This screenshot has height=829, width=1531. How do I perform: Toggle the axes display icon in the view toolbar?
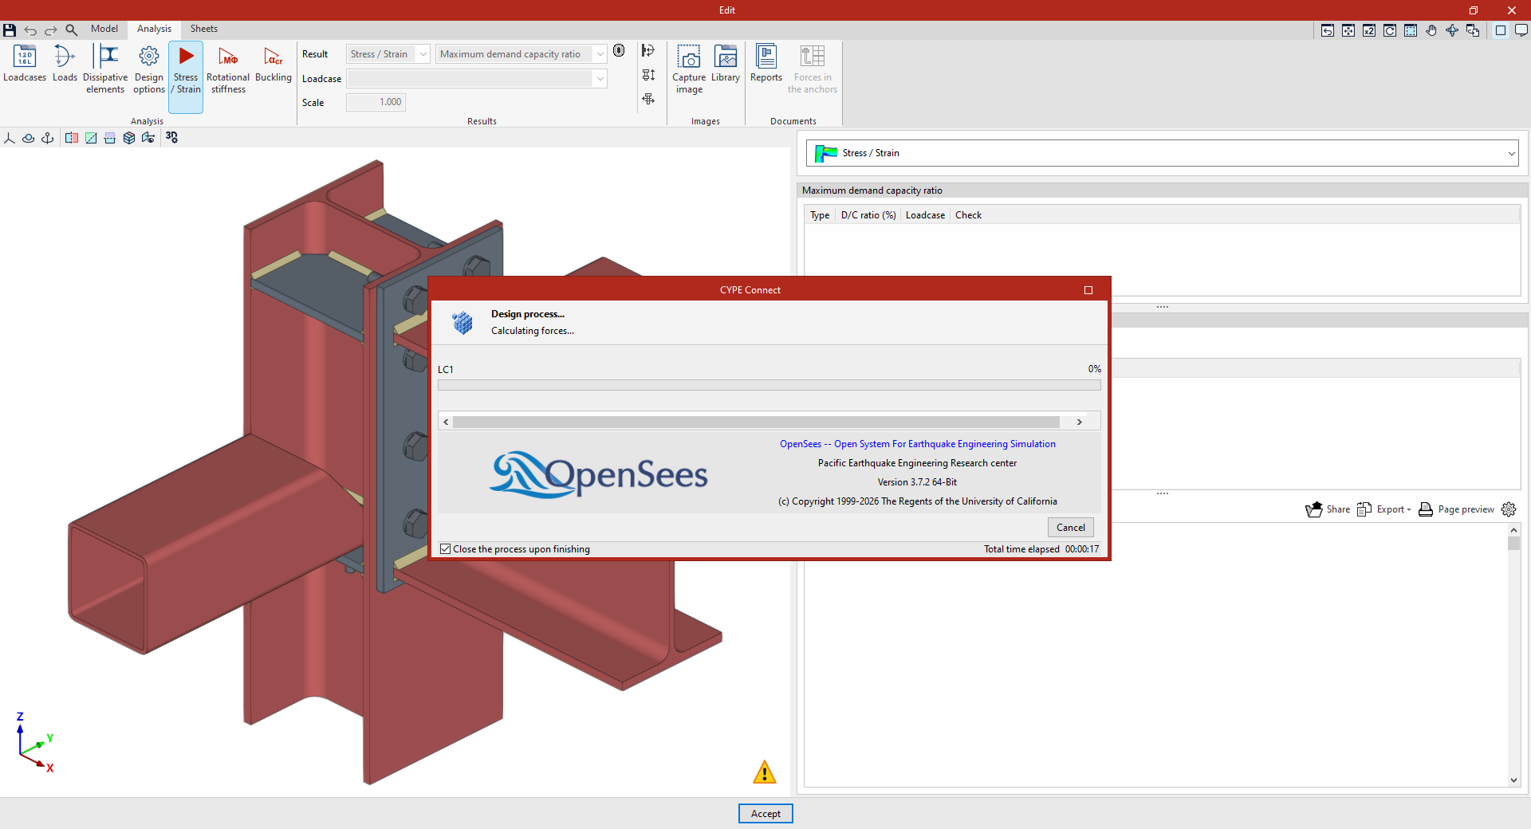(x=10, y=138)
